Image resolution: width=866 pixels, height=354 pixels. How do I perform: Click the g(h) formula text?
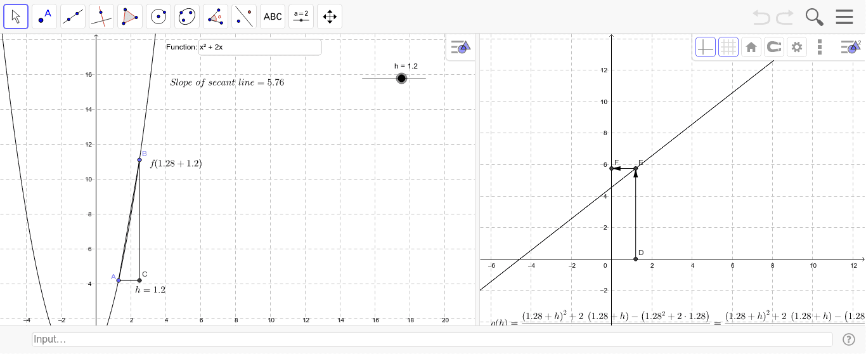pyautogui.click(x=678, y=318)
